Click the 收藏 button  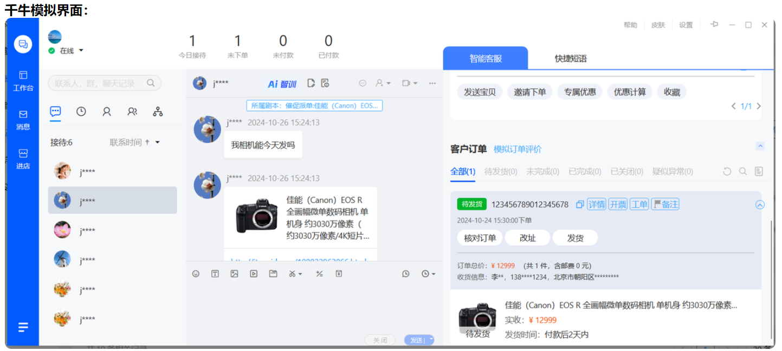[x=671, y=92]
